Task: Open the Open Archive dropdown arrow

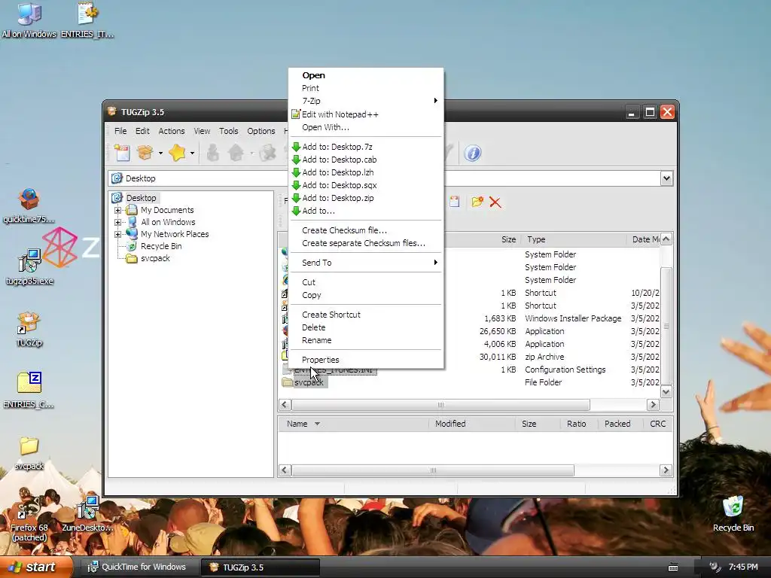Action: [160, 154]
